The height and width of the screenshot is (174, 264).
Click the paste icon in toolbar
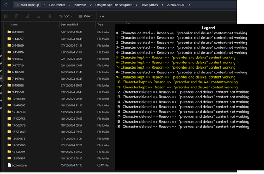coord(17,16)
